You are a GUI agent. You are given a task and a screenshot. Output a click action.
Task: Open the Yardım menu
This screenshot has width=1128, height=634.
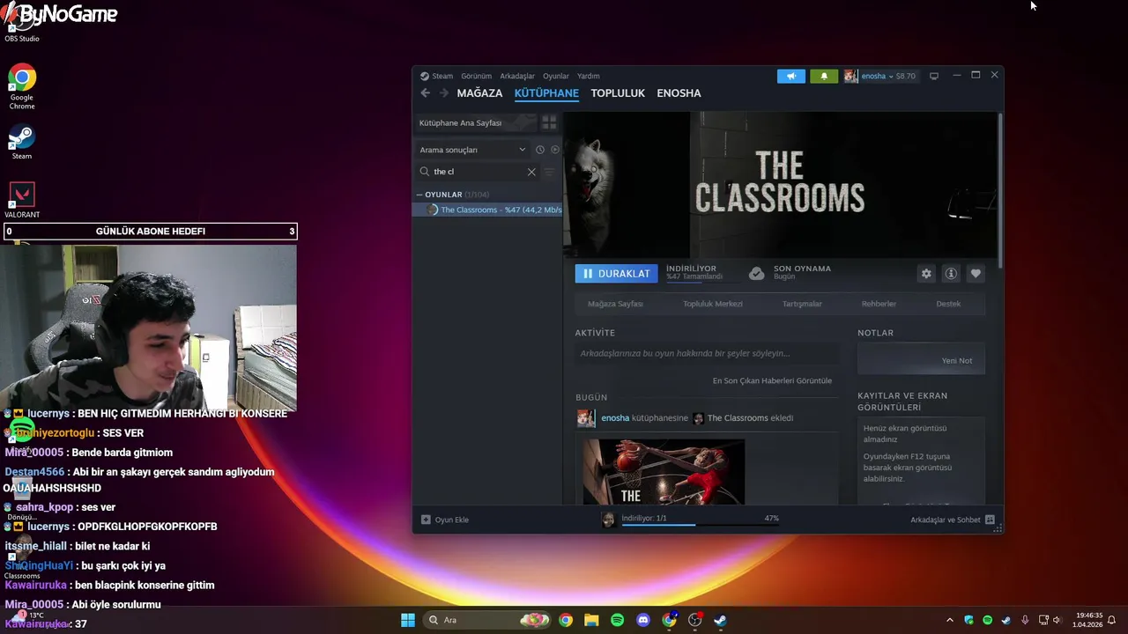pyautogui.click(x=588, y=76)
